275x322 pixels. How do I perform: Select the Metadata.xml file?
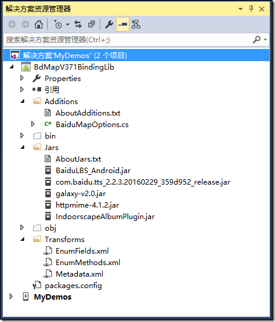tap(79, 274)
